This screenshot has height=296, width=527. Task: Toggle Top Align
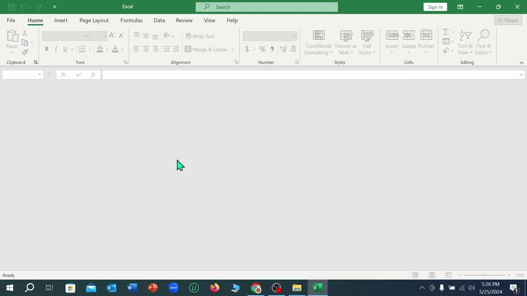[x=137, y=36]
